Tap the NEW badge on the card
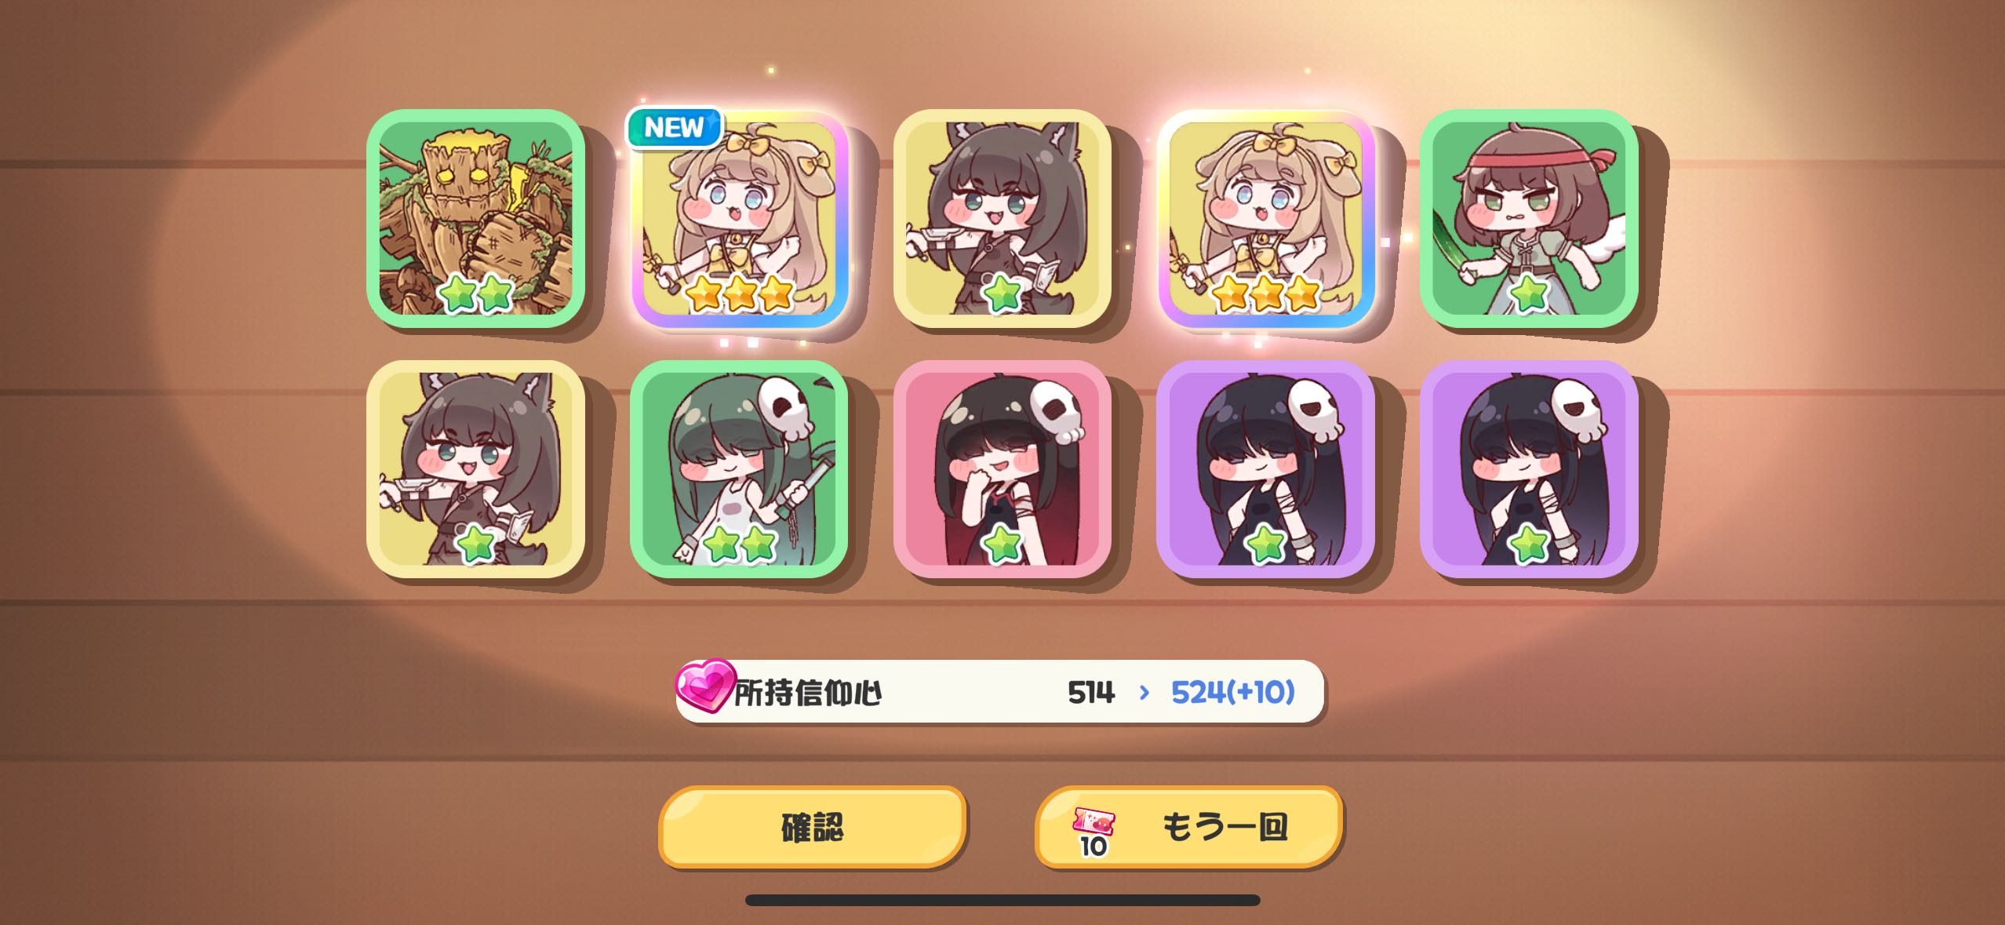2005x925 pixels. tap(674, 127)
